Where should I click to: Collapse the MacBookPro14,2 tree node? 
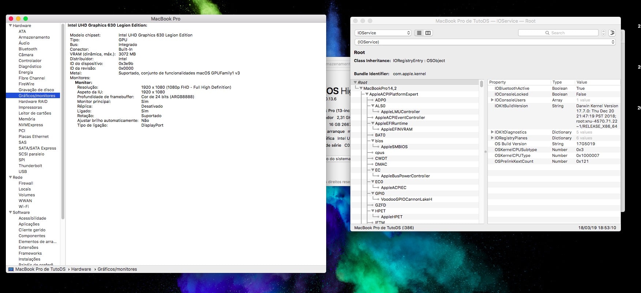coord(361,88)
